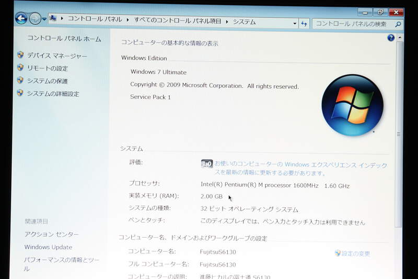Restore down the System window
The image size is (418, 279).
[380, 12]
